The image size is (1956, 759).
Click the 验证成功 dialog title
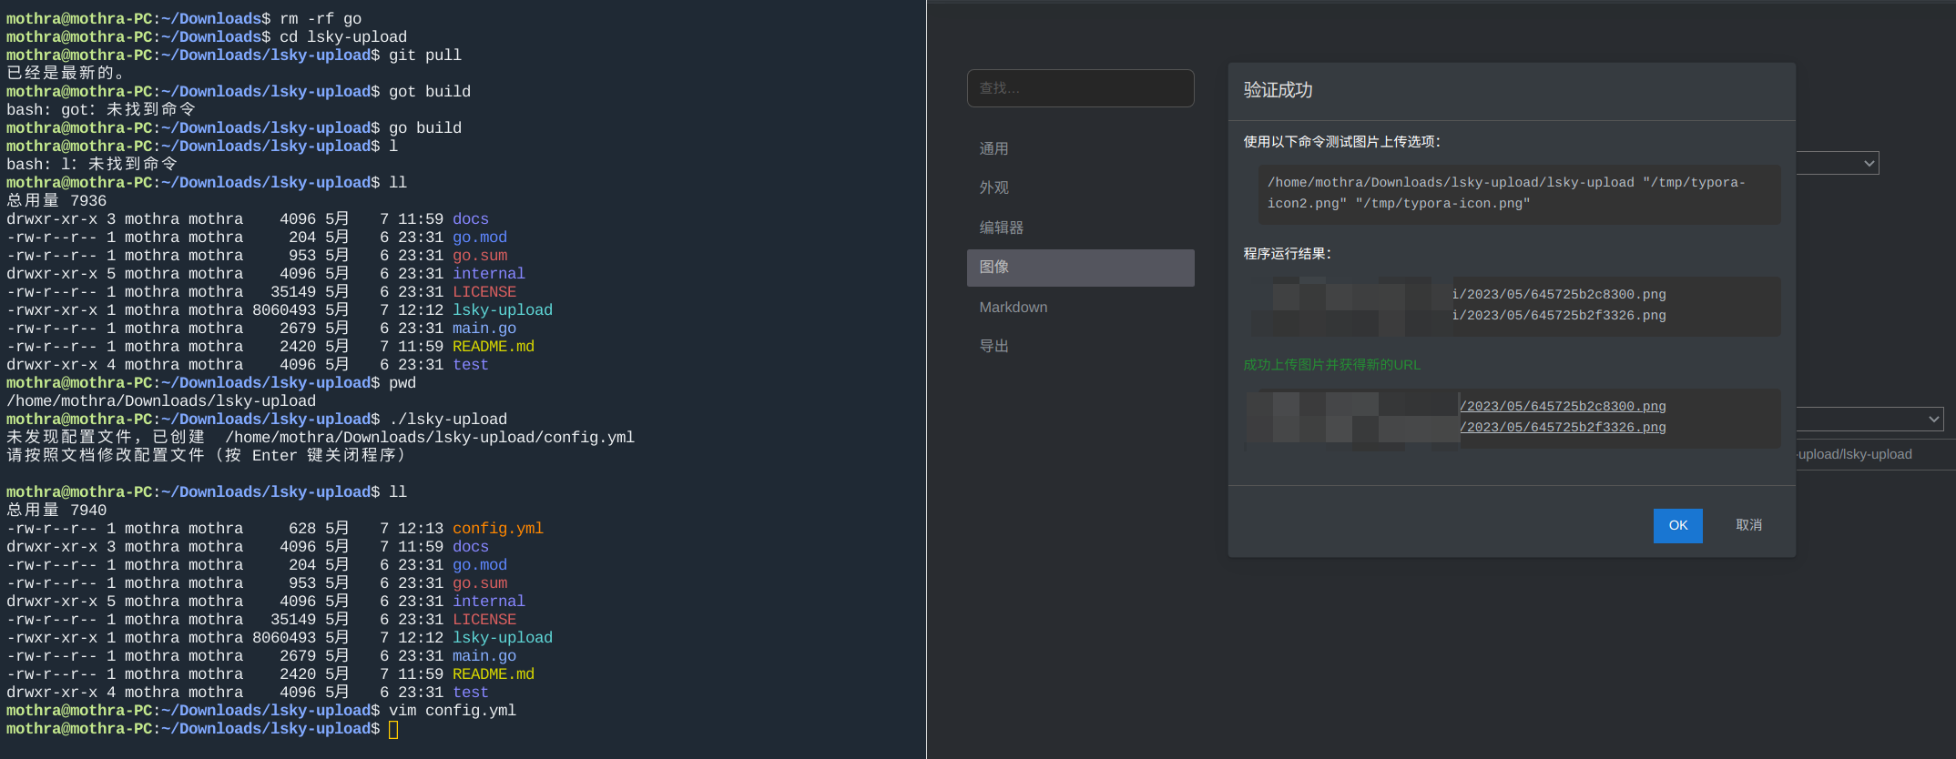1278,90
